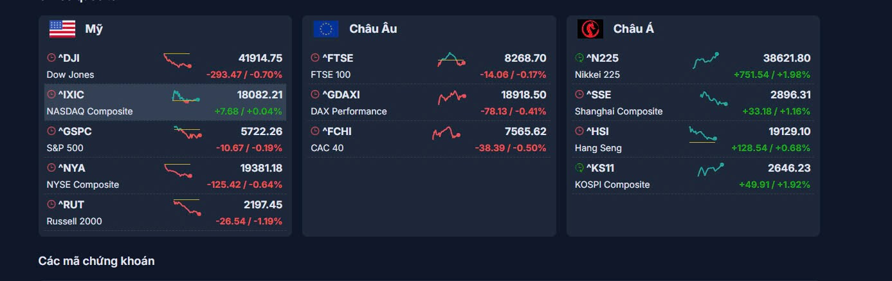This screenshot has height=281, width=892.
Task: Click the European Union flag icon
Action: (325, 29)
